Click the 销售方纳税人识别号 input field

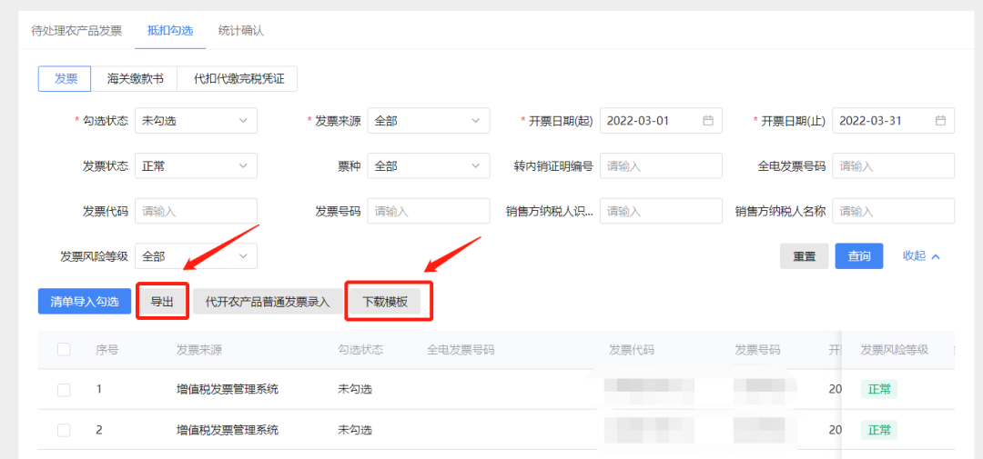(x=662, y=211)
